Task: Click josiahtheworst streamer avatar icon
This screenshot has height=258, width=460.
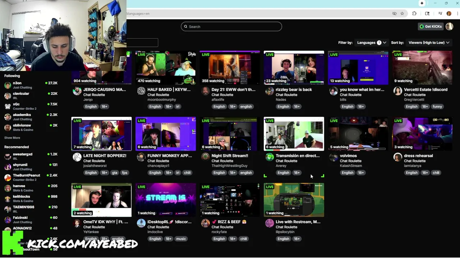Action: (x=77, y=157)
